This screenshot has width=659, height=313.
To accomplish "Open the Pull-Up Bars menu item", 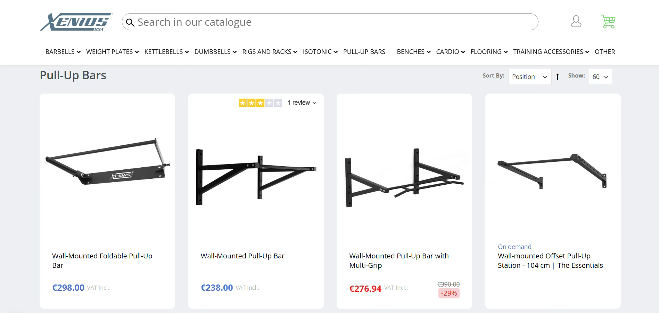I will point(364,52).
